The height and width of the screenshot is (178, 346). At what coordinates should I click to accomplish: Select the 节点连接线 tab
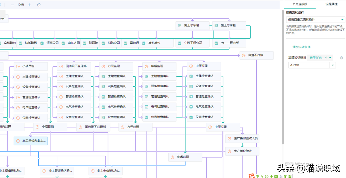pyautogui.click(x=300, y=4)
